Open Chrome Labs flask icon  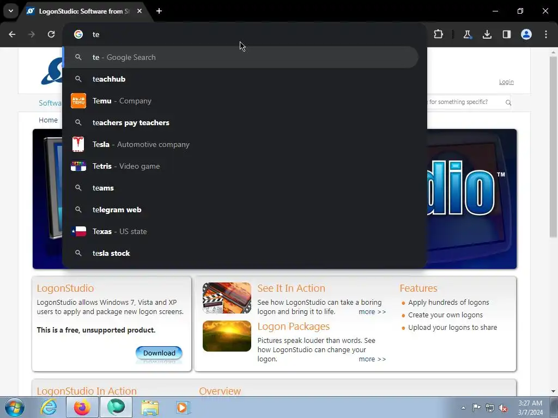467,34
